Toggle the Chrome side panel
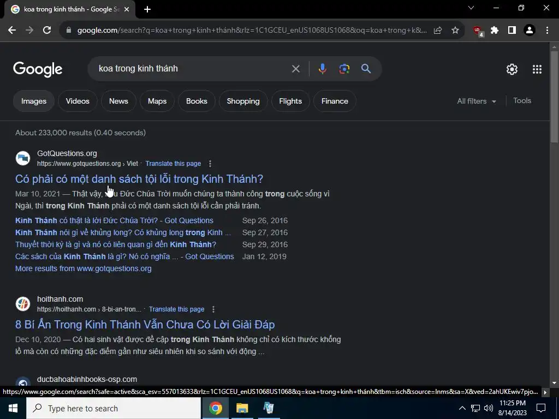The image size is (559, 419). point(512,31)
